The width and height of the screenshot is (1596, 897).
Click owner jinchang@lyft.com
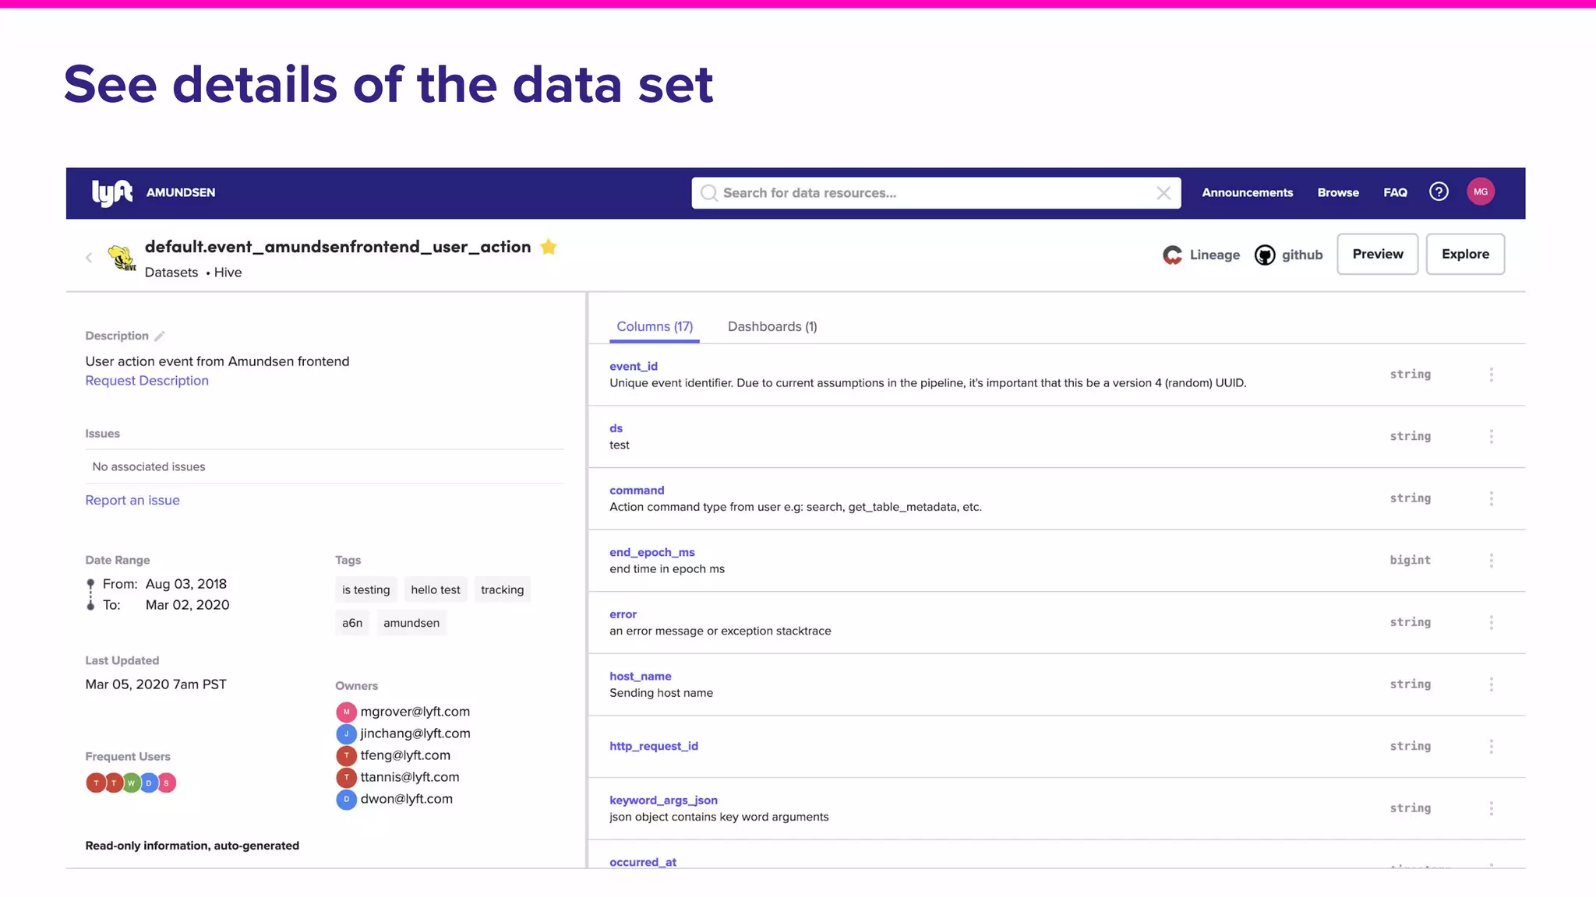point(415,733)
